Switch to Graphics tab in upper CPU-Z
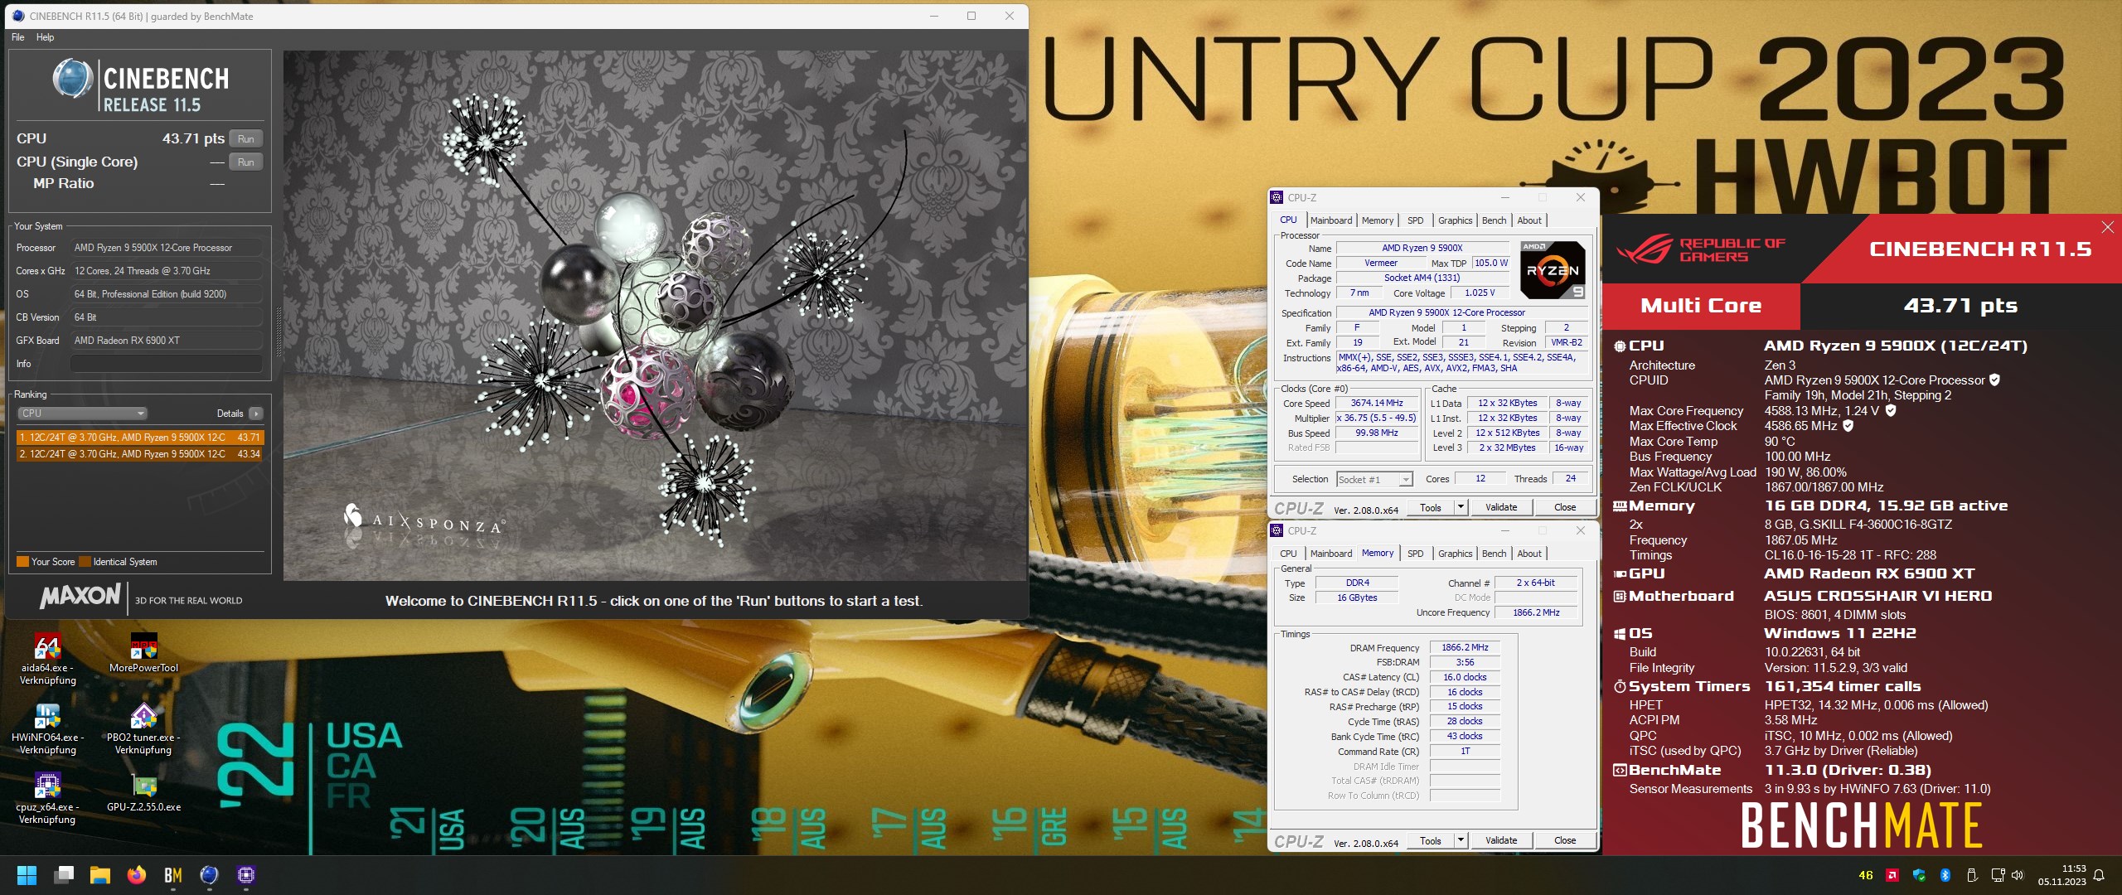2122x895 pixels. 1456,220
